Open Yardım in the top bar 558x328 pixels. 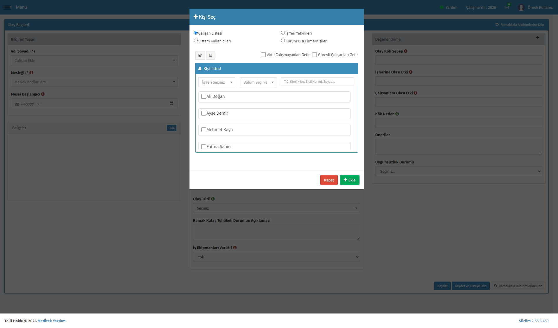(451, 7)
